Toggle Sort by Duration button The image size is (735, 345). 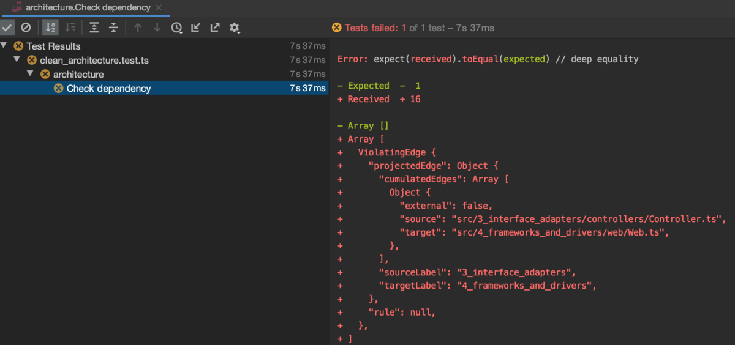coord(70,28)
